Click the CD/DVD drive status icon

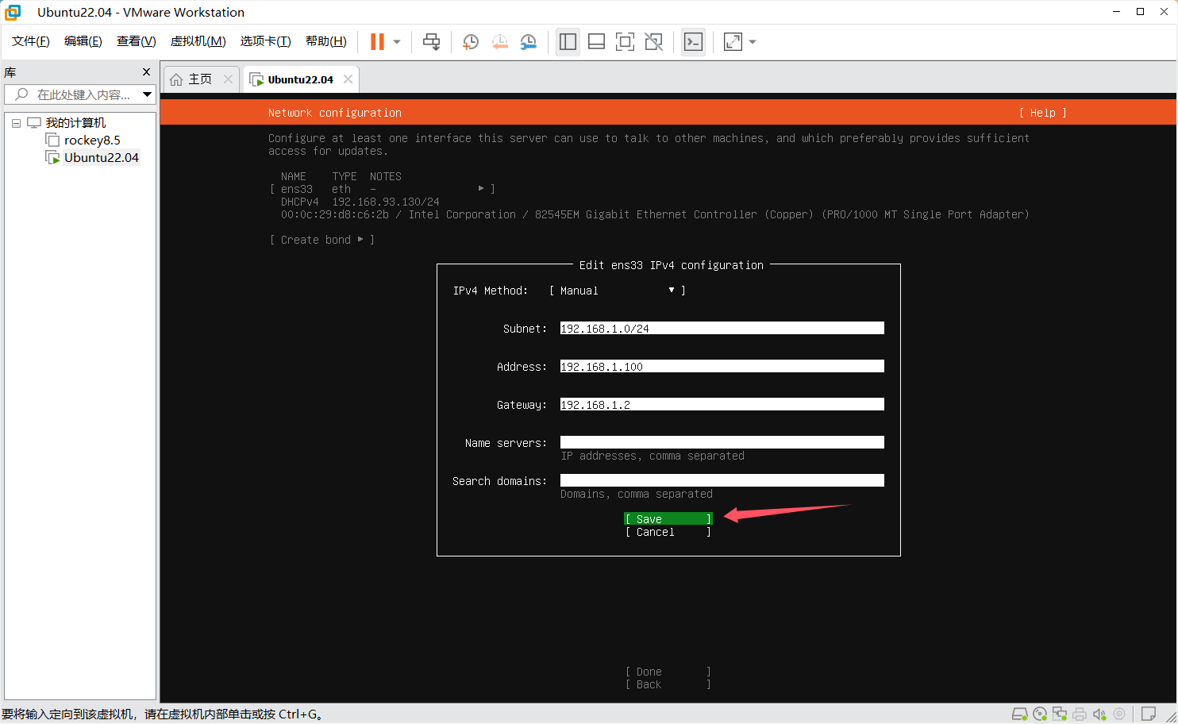(1040, 714)
